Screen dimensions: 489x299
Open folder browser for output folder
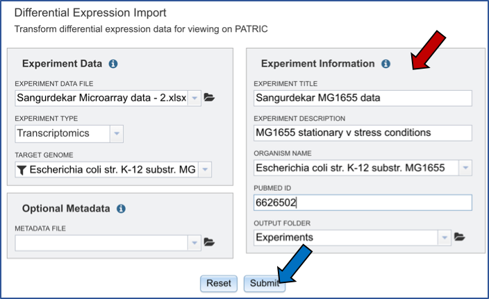pos(459,237)
